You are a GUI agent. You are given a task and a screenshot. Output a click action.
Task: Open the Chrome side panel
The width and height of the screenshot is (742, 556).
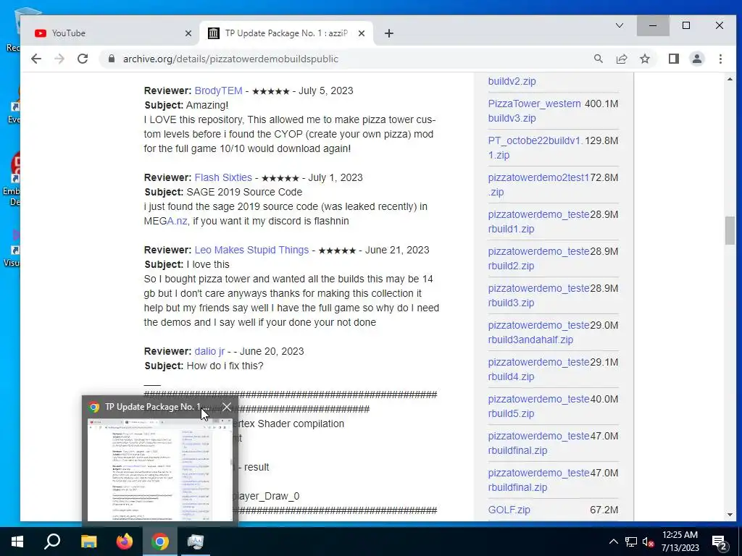click(673, 59)
